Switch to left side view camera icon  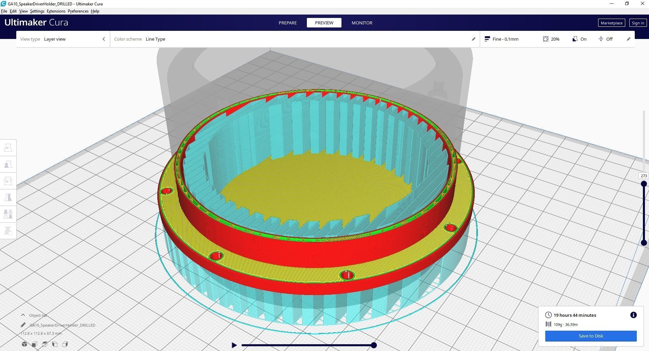(x=55, y=344)
